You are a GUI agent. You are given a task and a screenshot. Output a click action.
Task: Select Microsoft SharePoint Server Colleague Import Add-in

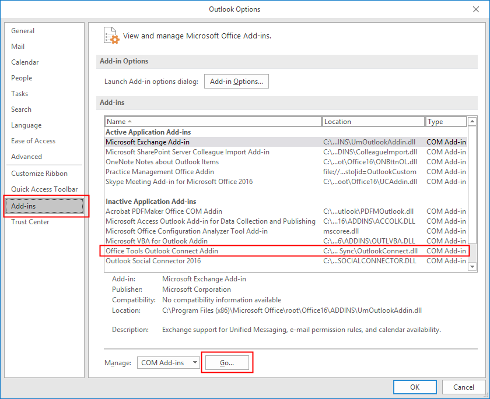(x=286, y=152)
